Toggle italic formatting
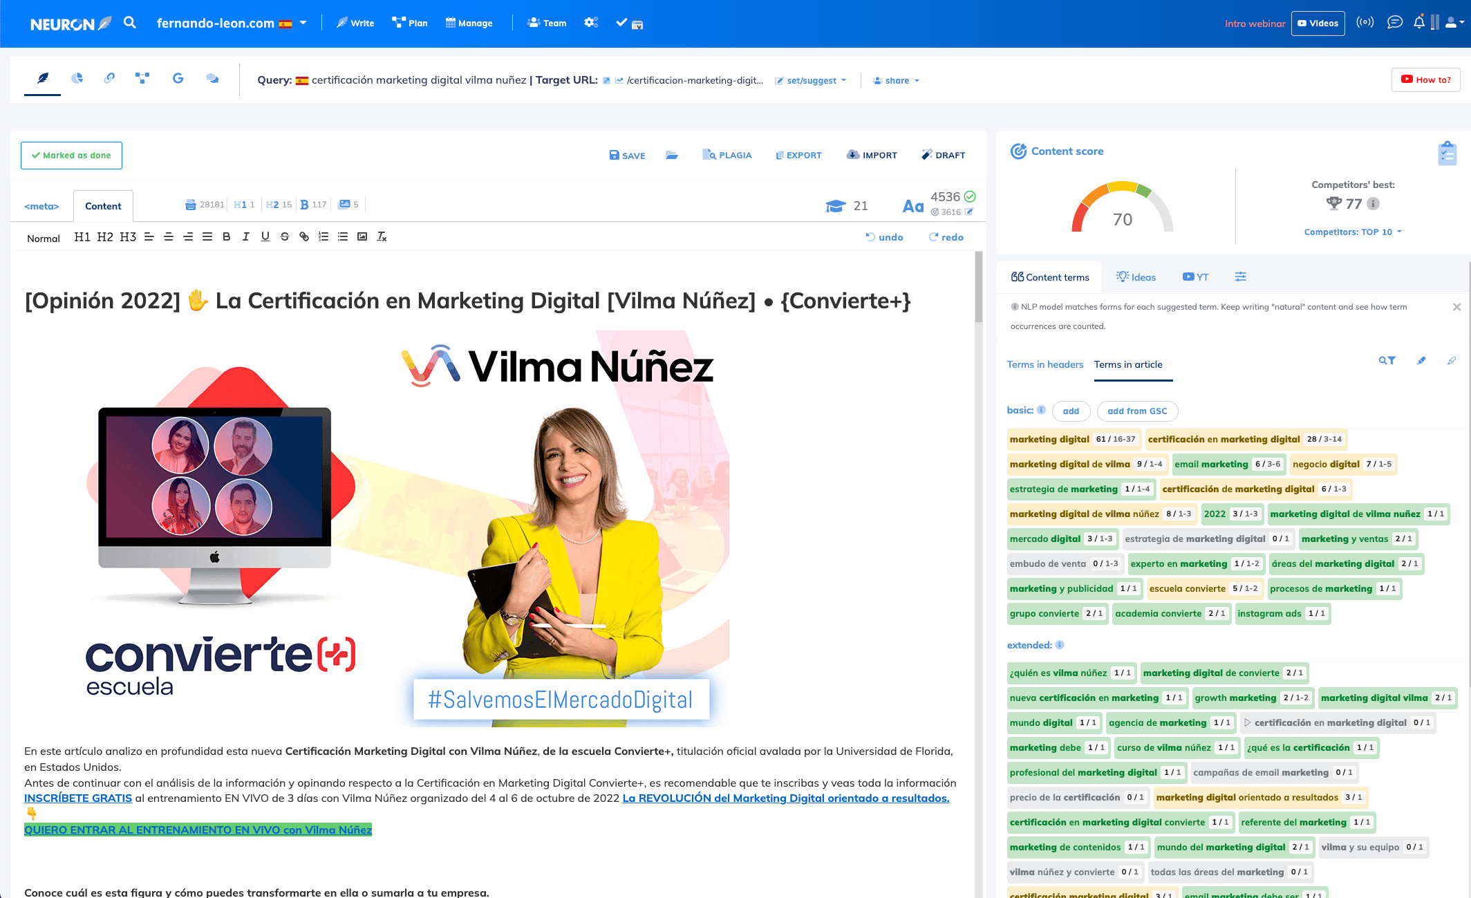The image size is (1471, 898). pos(245,237)
